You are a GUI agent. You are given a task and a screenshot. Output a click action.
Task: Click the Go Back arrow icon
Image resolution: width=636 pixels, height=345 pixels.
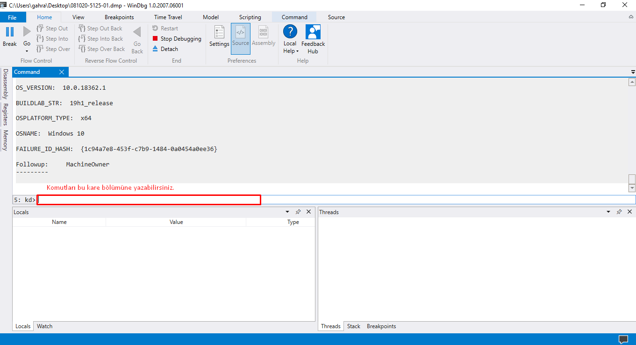pos(137,32)
